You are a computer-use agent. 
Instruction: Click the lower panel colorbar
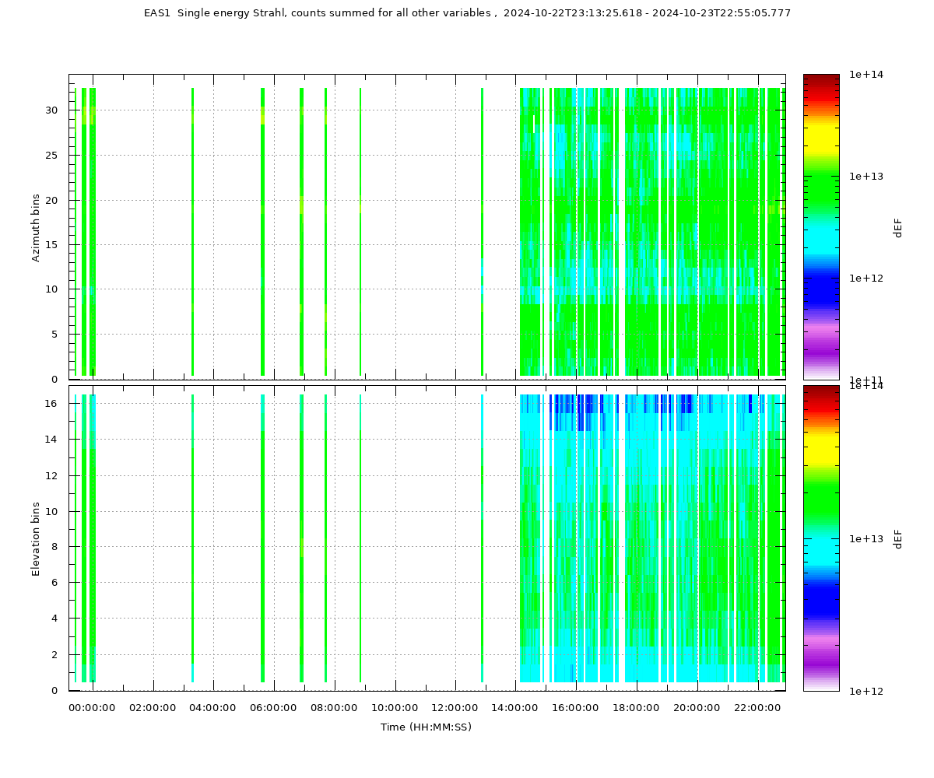[821, 538]
